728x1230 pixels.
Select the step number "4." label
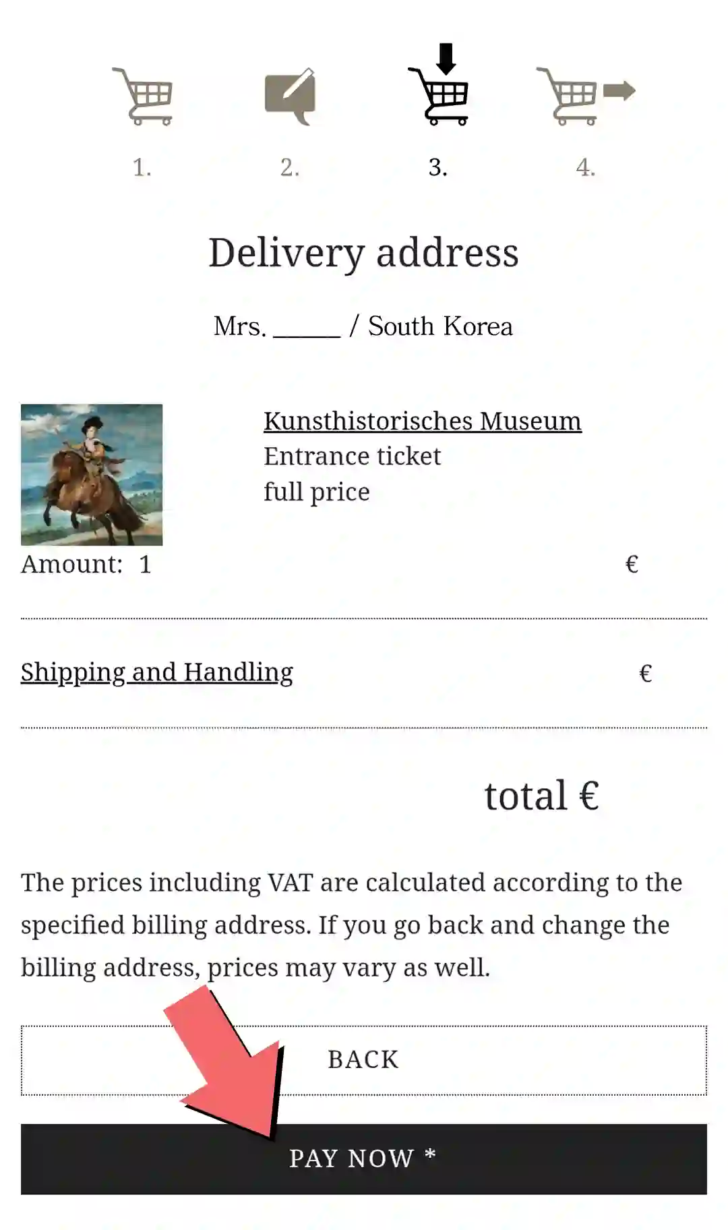[x=586, y=167]
